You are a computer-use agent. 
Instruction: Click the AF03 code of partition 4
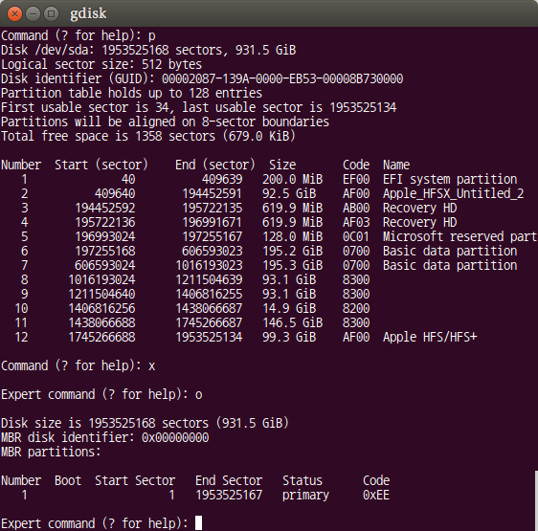356,223
